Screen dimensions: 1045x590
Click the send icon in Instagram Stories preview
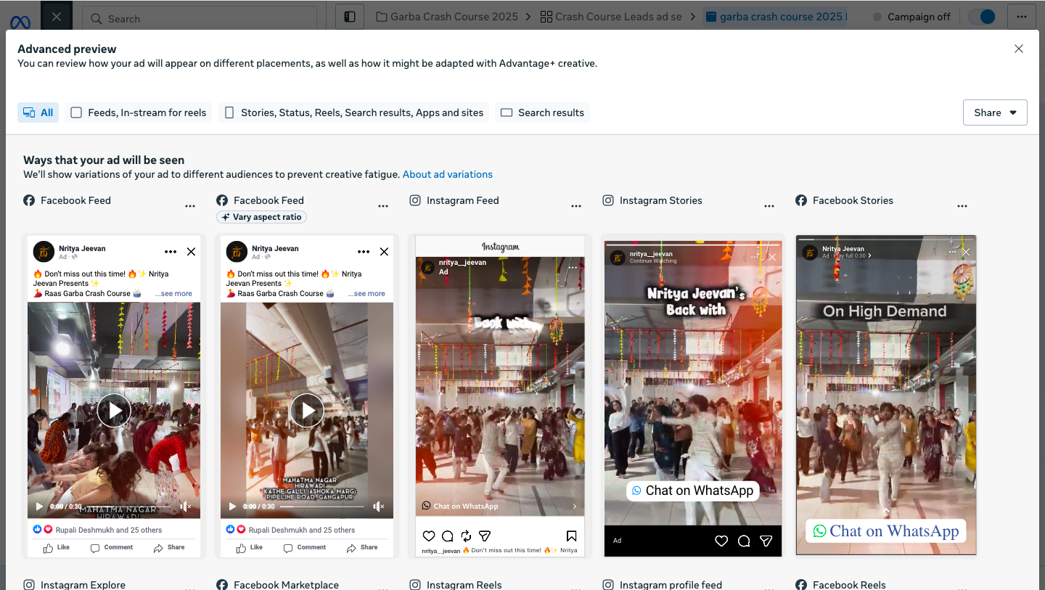(x=766, y=541)
